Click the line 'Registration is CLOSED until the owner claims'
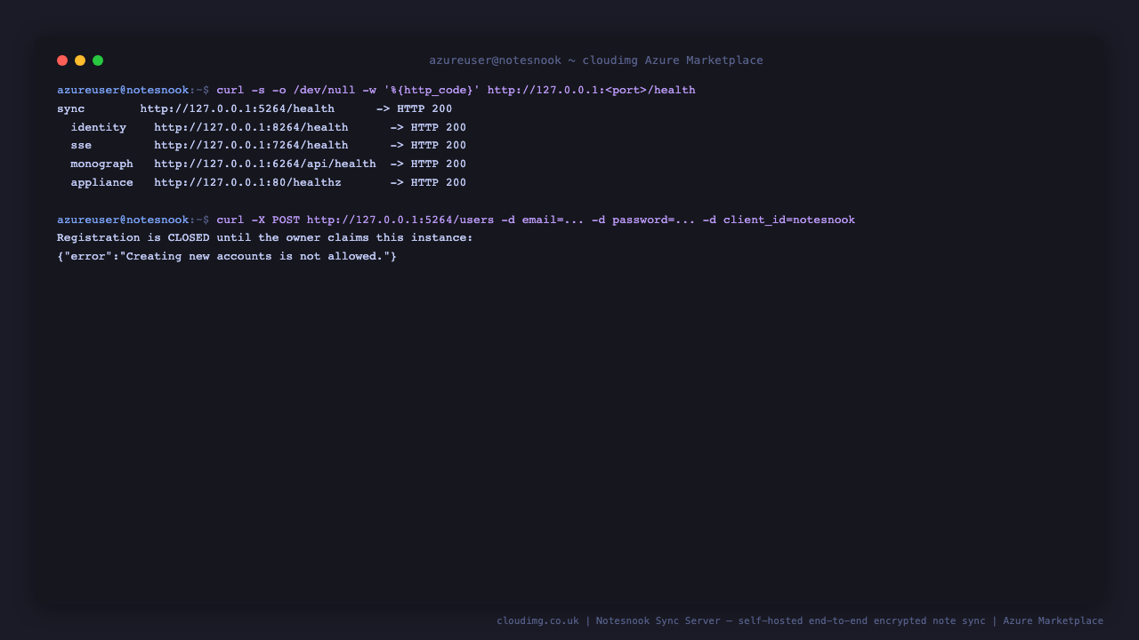This screenshot has width=1139, height=640. [x=265, y=238]
